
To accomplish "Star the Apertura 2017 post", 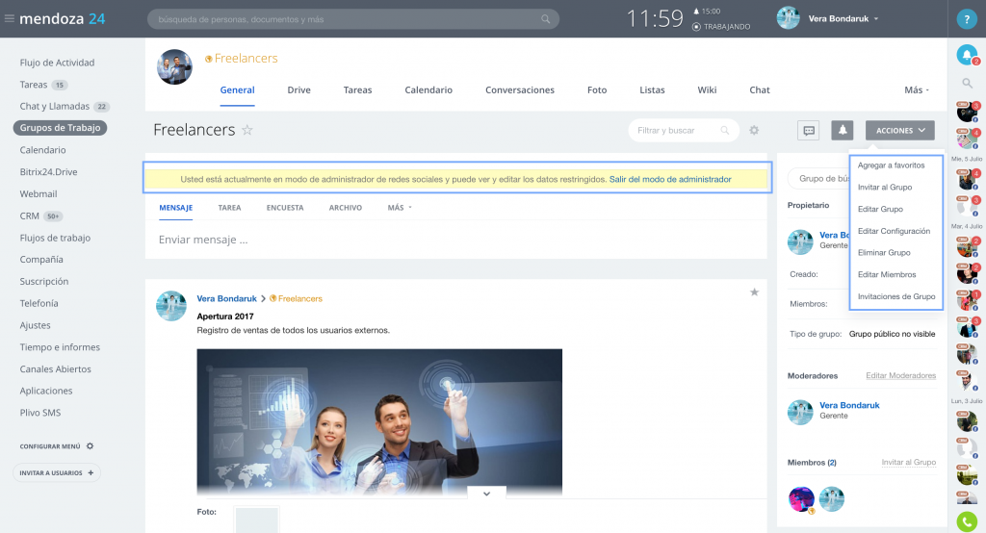I will [754, 292].
